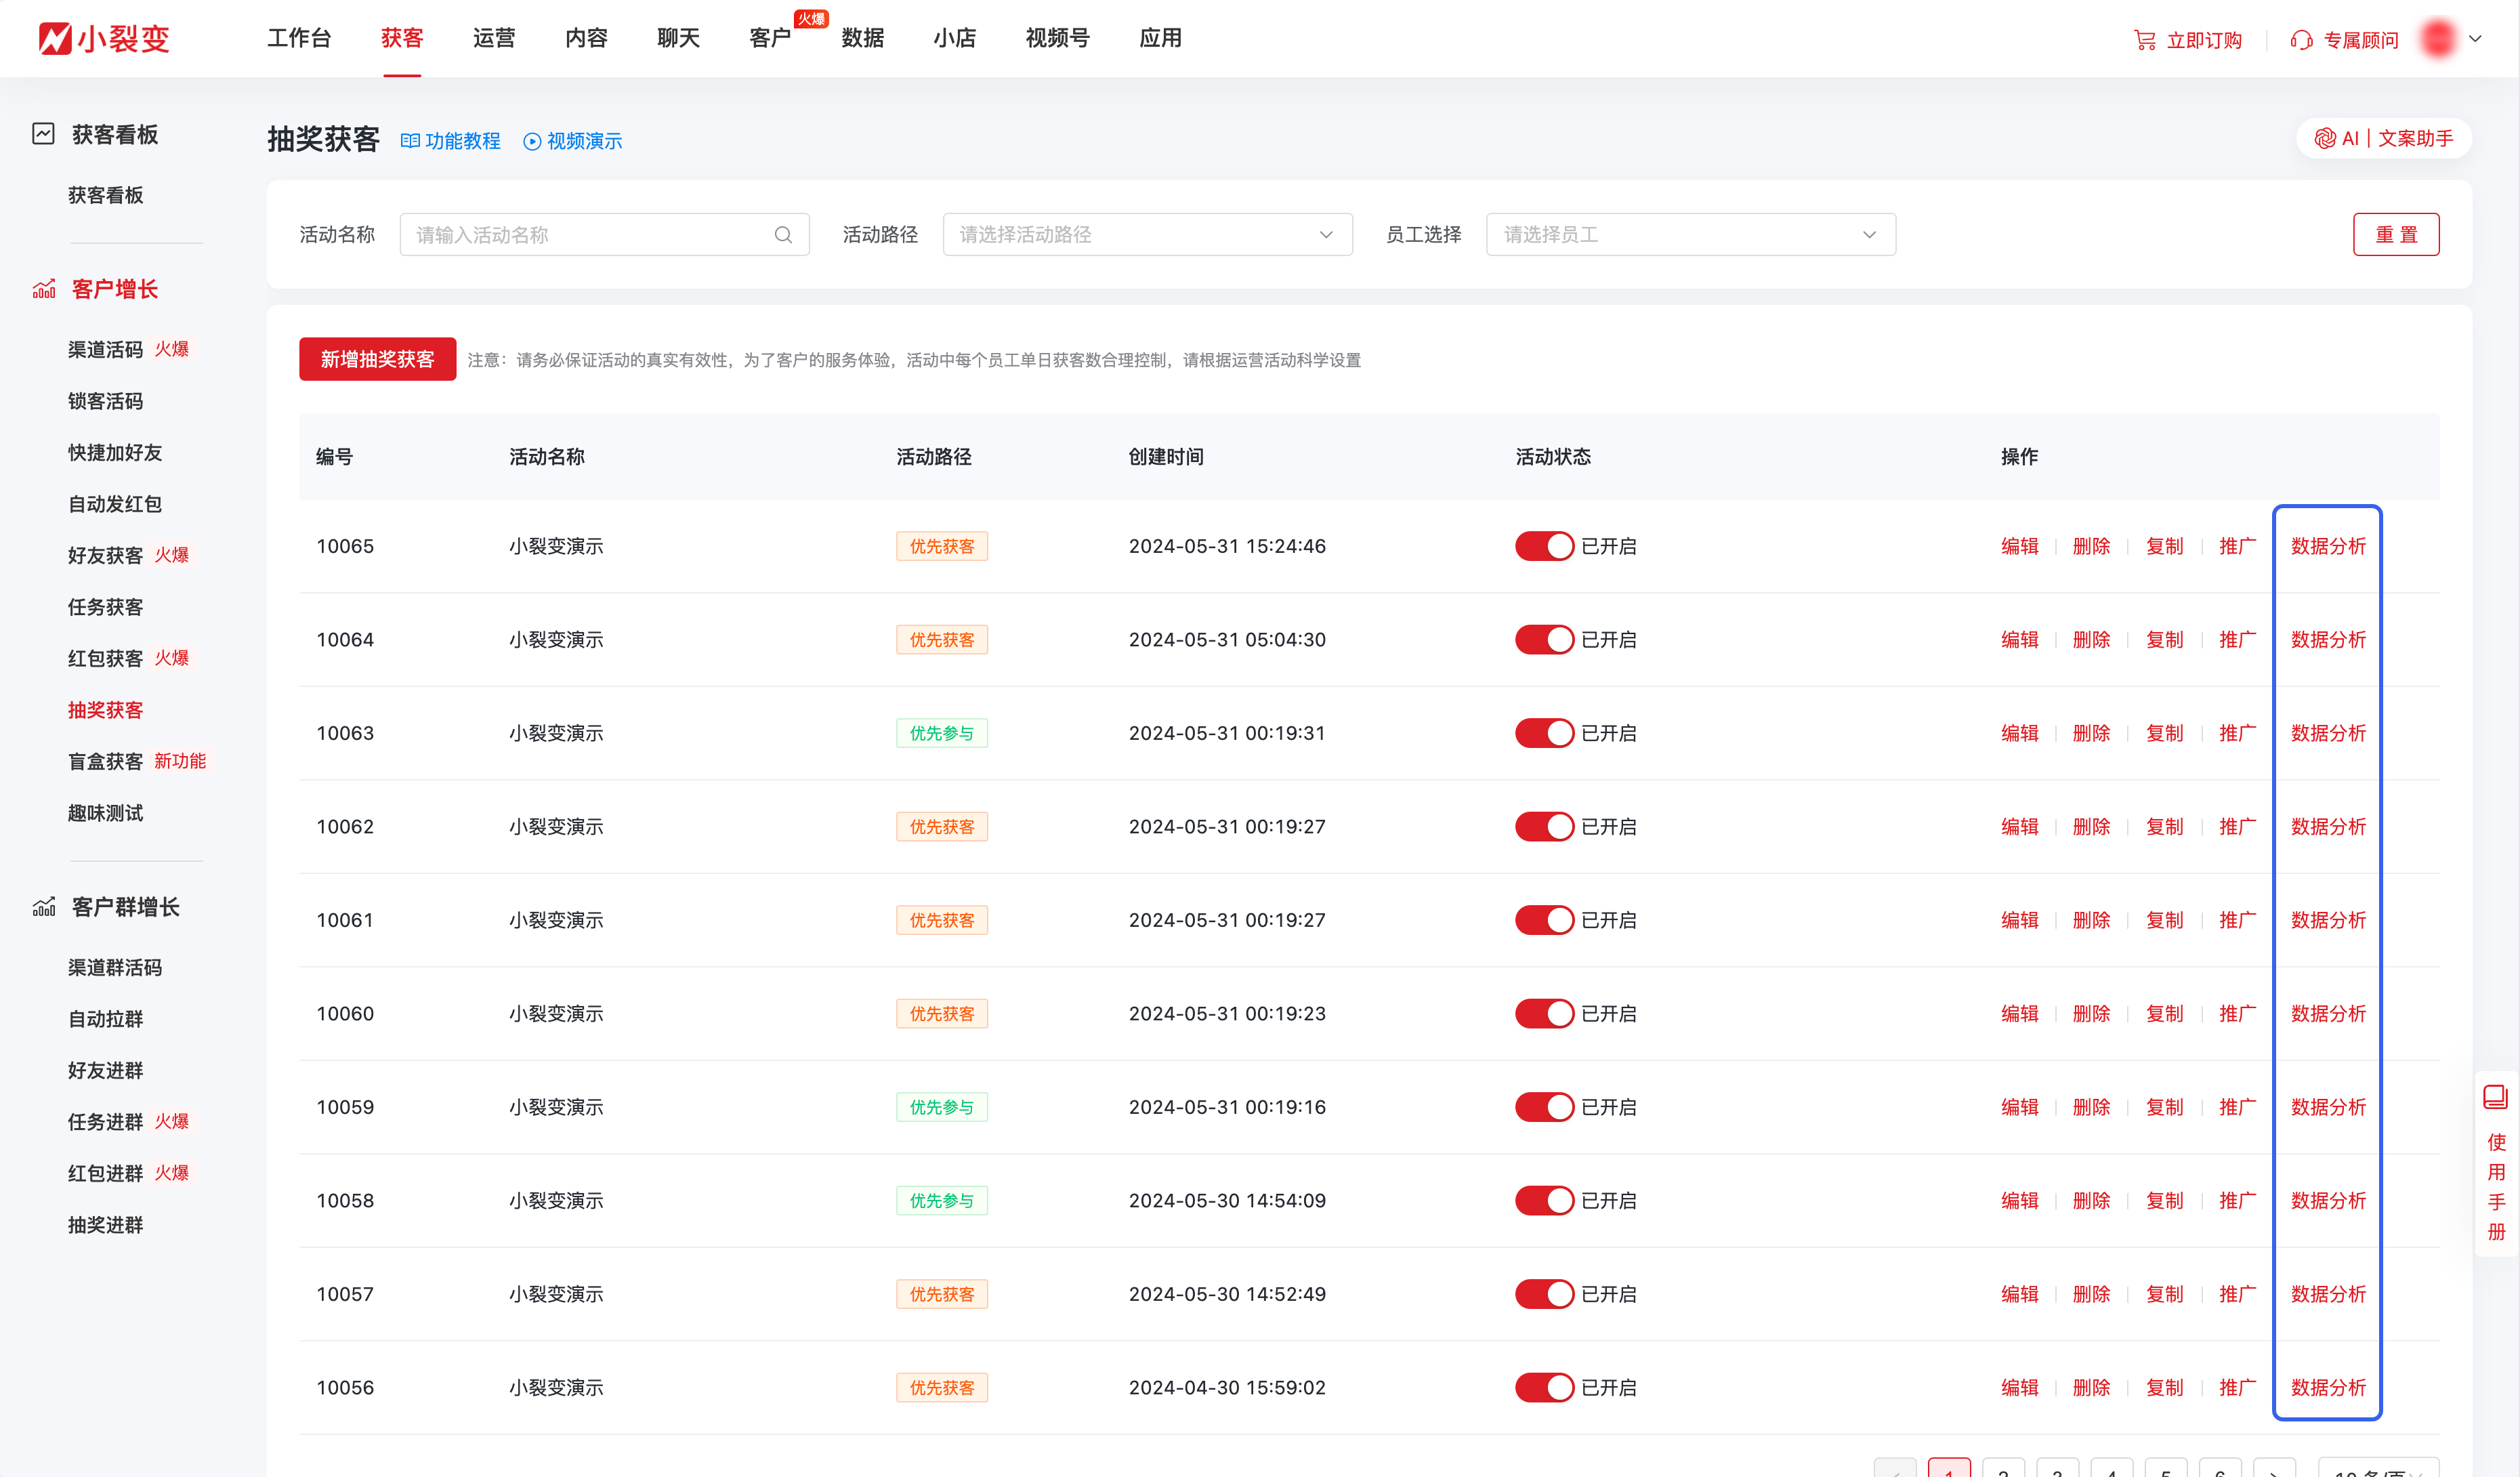The image size is (2520, 1477).
Task: Open 数据分析 for activity 10065
Action: click(x=2328, y=546)
